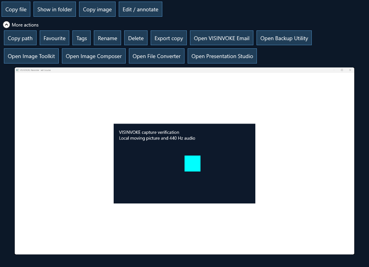Viewport: 369px width, 267px height.
Task: Open Backup Utility
Action: [284, 38]
